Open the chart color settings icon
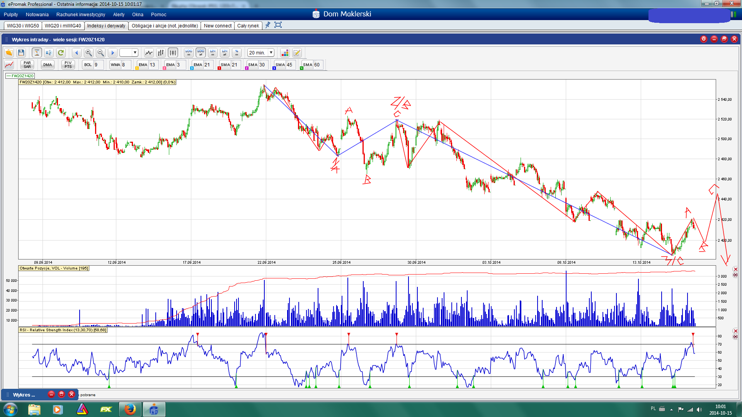The width and height of the screenshot is (742, 417). [x=285, y=53]
